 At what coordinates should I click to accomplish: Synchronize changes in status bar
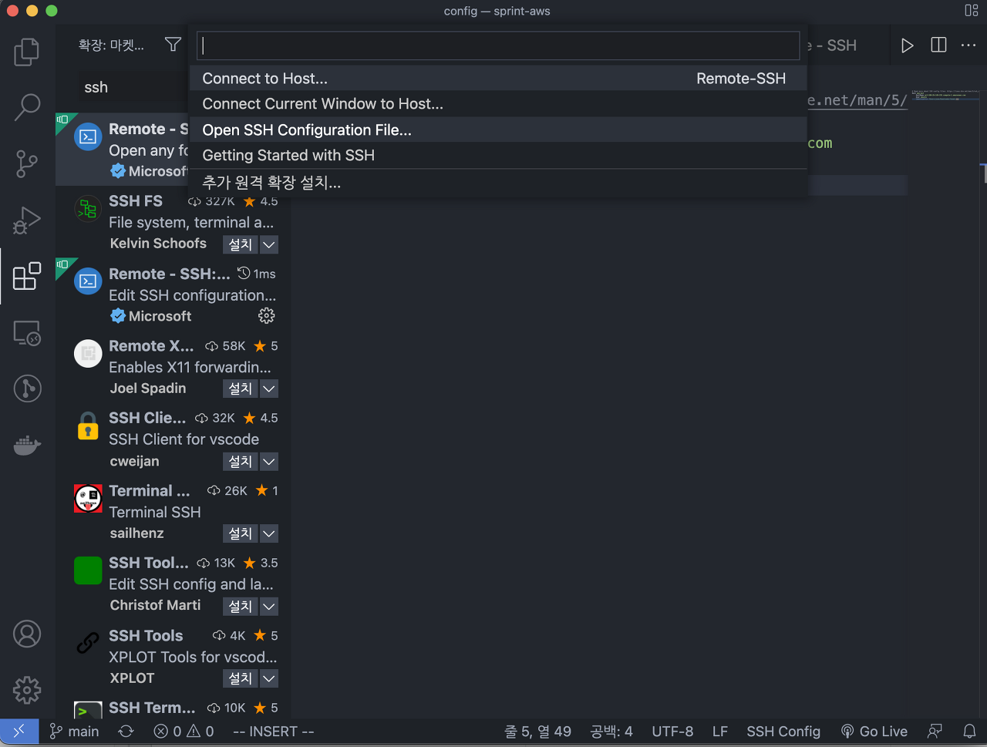[126, 732]
